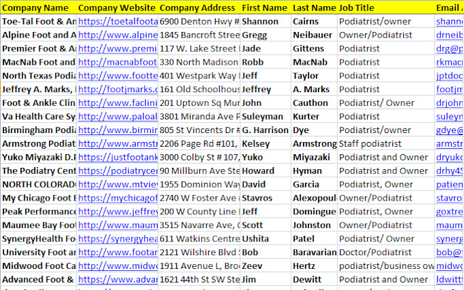Select the Yuko Miyazaki D.P. company cell

[38, 157]
